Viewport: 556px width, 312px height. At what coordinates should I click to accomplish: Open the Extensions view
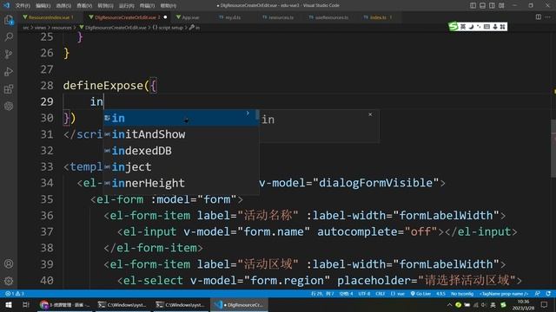(9, 88)
